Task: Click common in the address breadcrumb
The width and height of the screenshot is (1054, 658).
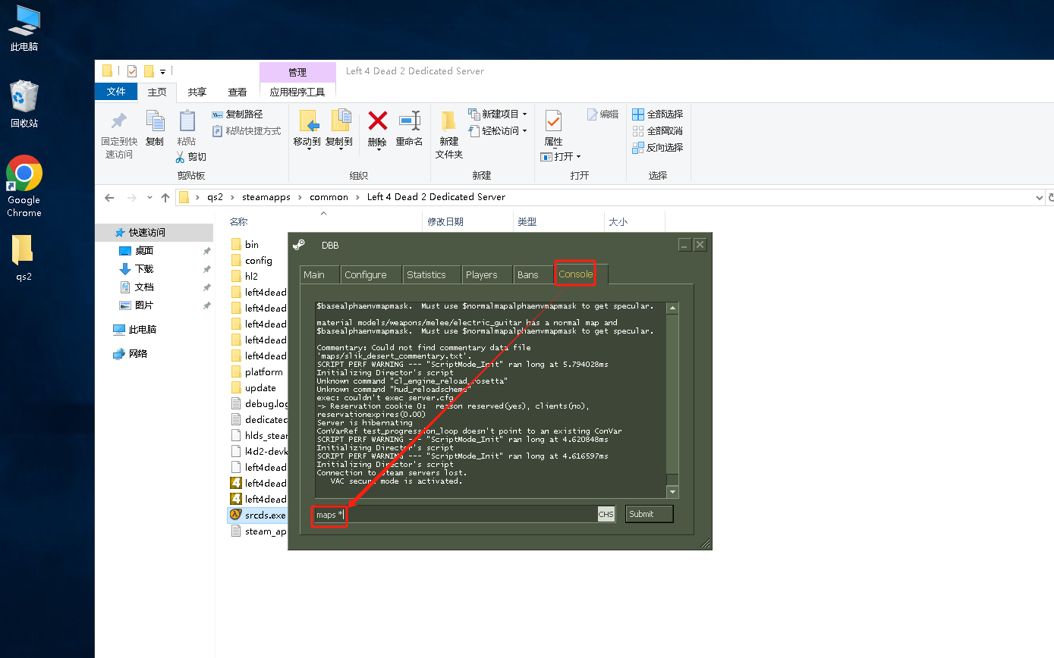Action: click(329, 197)
